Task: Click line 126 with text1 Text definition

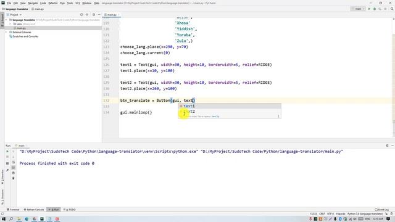Action: point(196,65)
